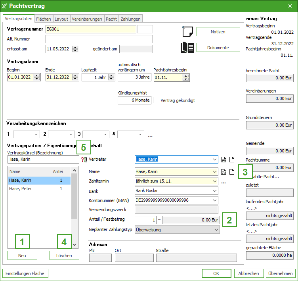The image size is (298, 281).
Task: Click the red question mark icon before Vertreter
Action: 84,160
